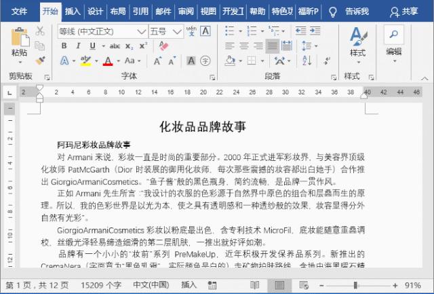Decrease paragraph indent
This screenshot has width=434, height=294.
[x=300, y=31]
